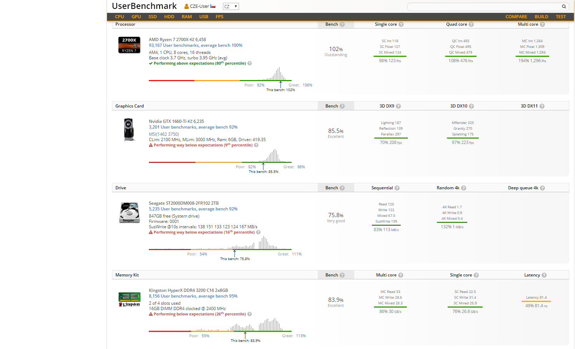This screenshot has width=575, height=349.
Task: Open help icon beside Drive Bench header
Action: [x=342, y=188]
